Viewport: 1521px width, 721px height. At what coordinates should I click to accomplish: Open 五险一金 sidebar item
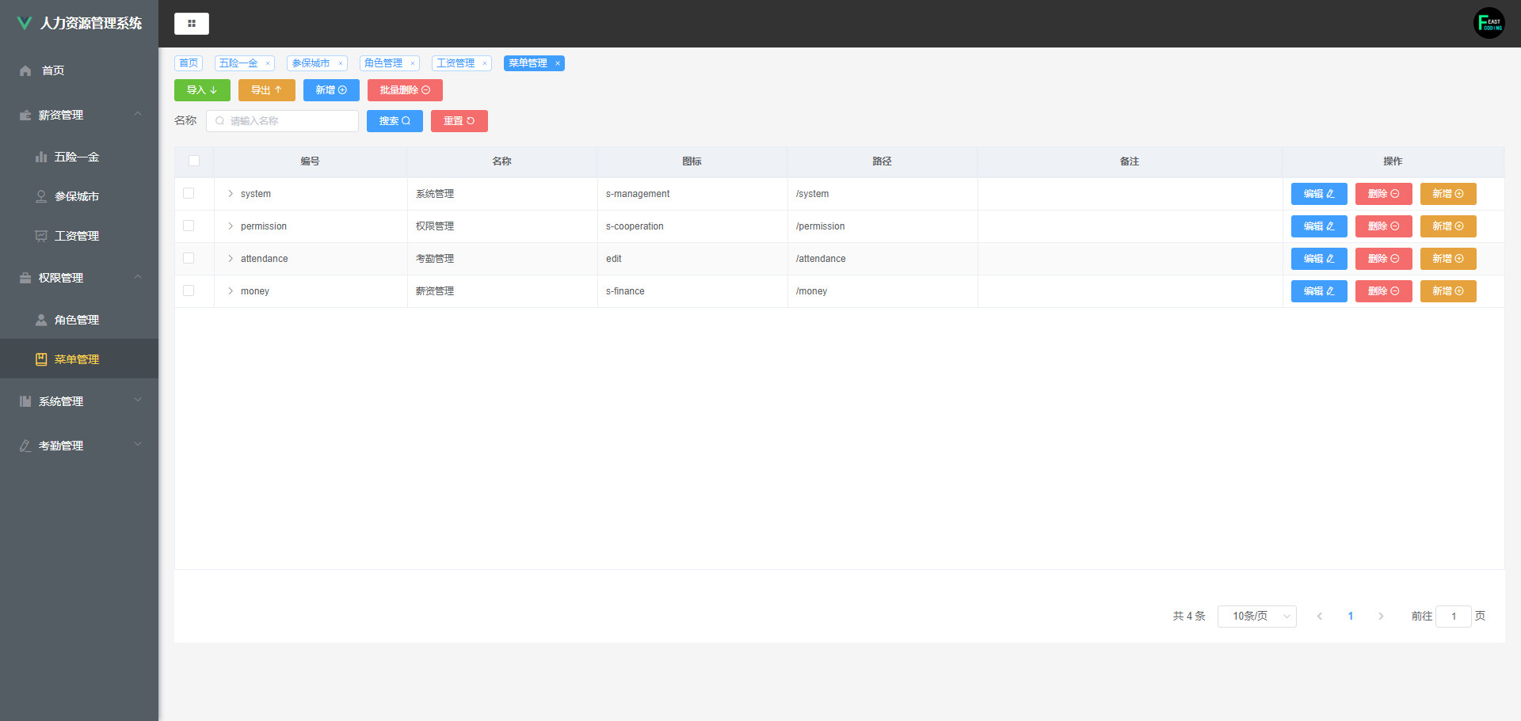click(x=79, y=157)
